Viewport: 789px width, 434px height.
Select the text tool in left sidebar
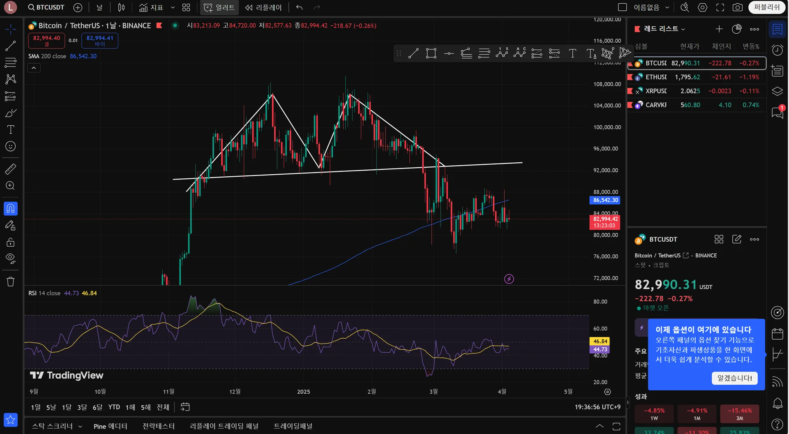[11, 130]
